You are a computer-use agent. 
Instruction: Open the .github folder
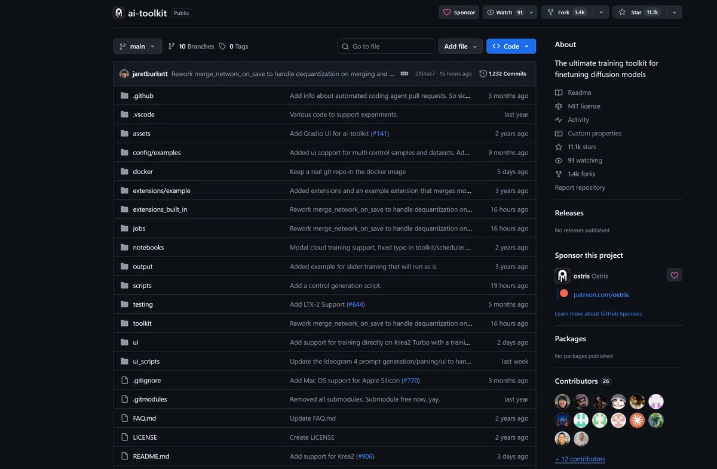143,95
